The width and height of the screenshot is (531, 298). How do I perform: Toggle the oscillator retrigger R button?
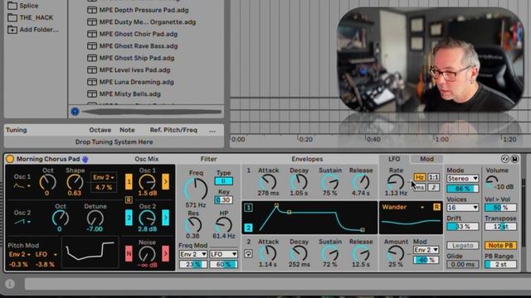[129, 199]
